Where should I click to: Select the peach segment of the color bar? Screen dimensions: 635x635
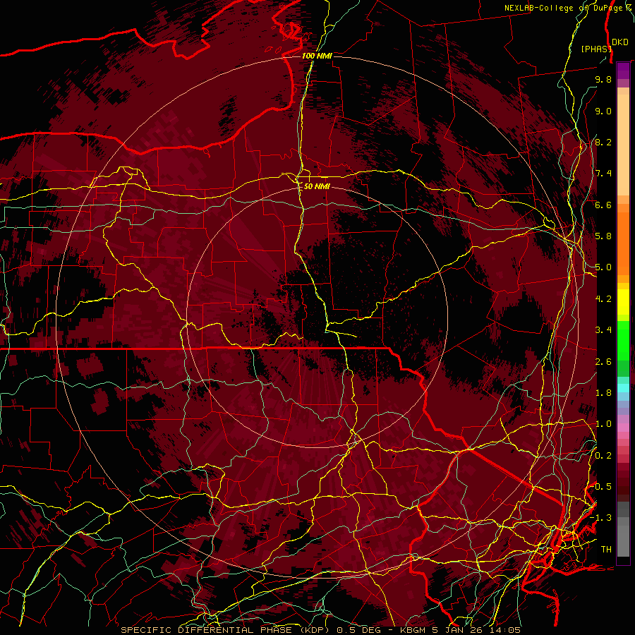pyautogui.click(x=623, y=145)
